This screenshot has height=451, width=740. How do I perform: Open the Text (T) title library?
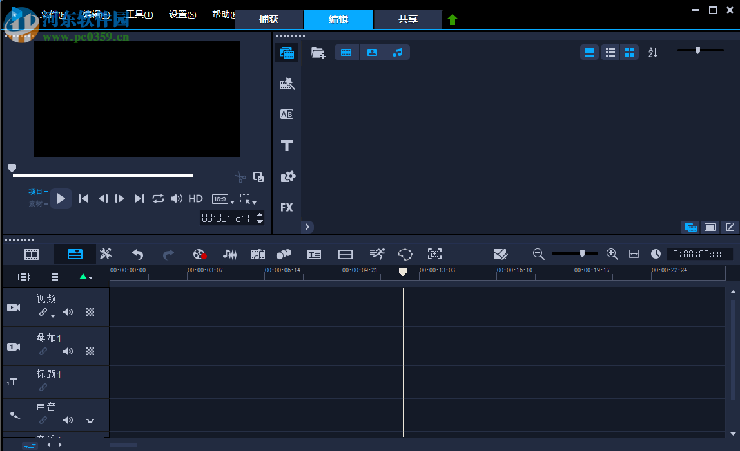(287, 145)
